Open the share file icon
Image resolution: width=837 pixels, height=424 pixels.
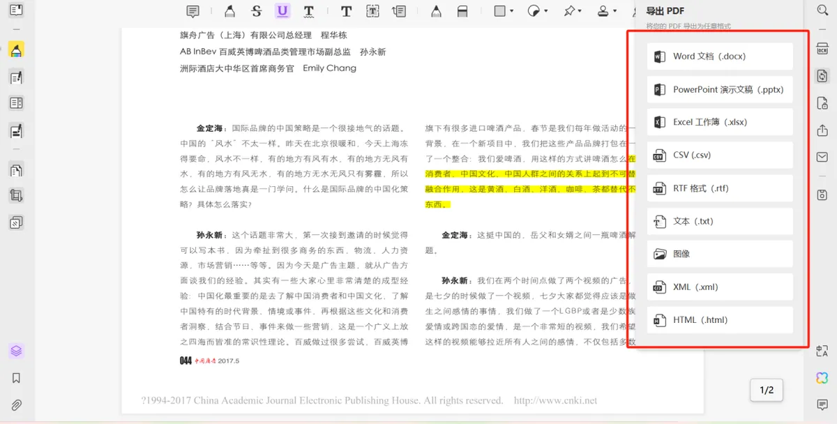tap(822, 130)
